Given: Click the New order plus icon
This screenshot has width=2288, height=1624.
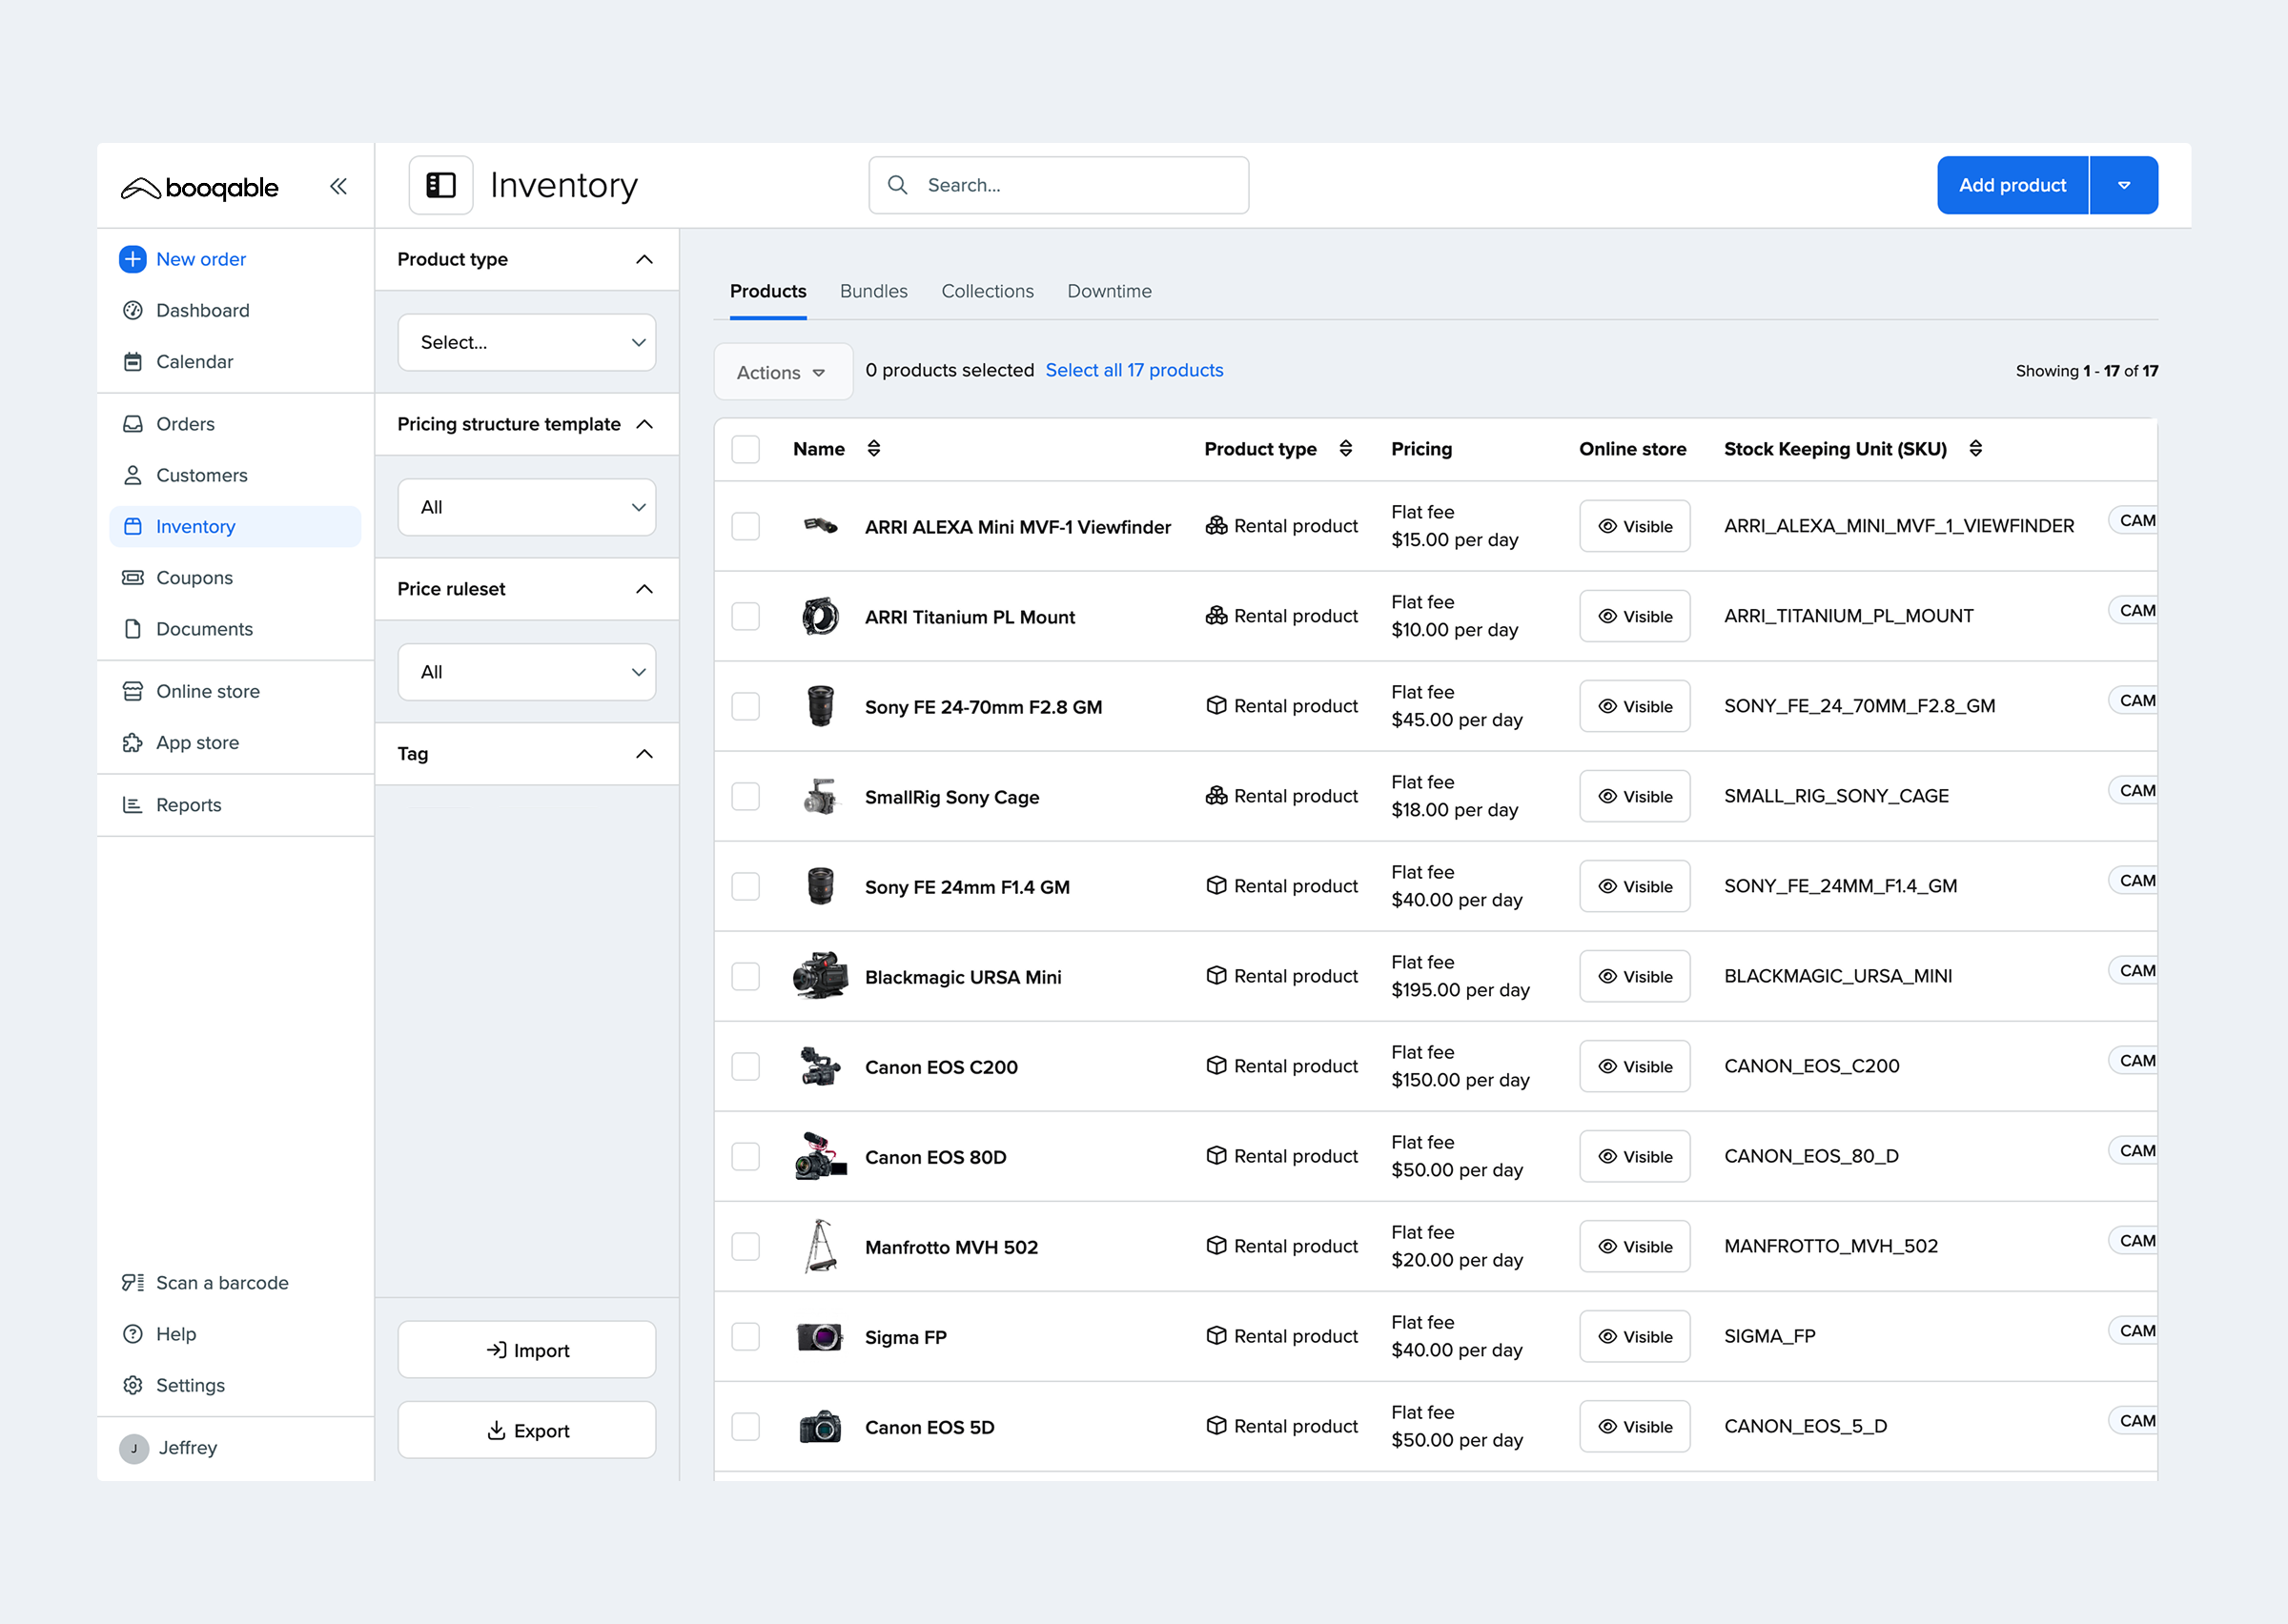Looking at the screenshot, I should (133, 259).
